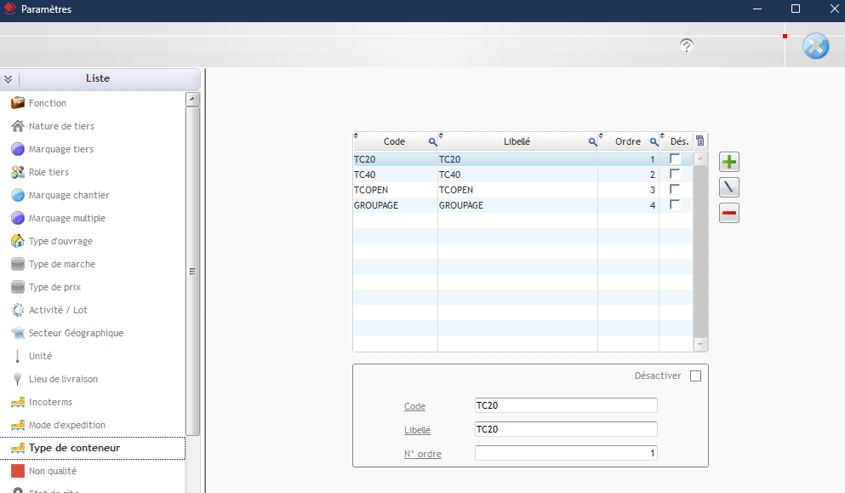Collapse the Liste panel with chevron
This screenshot has height=493, width=845.
tap(9, 79)
